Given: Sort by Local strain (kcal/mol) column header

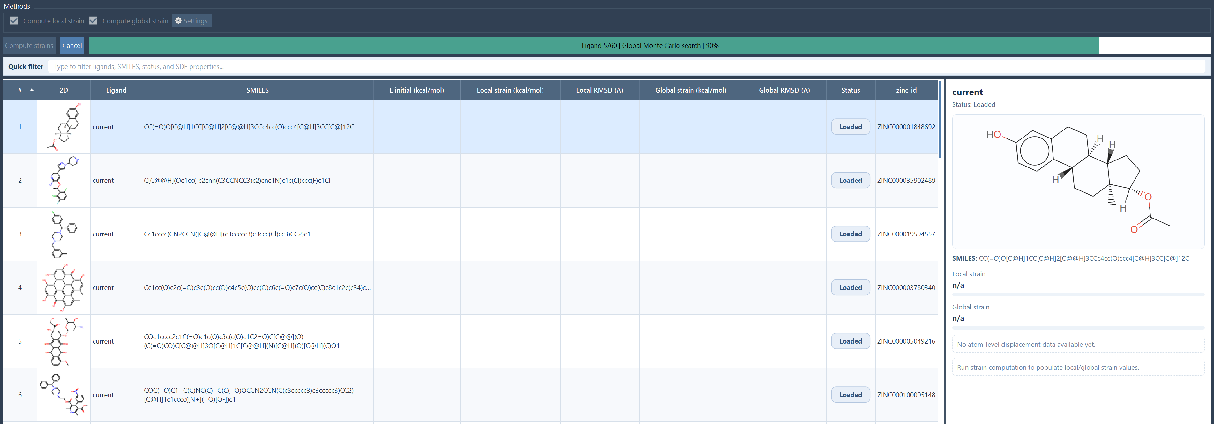Looking at the screenshot, I should (510, 90).
